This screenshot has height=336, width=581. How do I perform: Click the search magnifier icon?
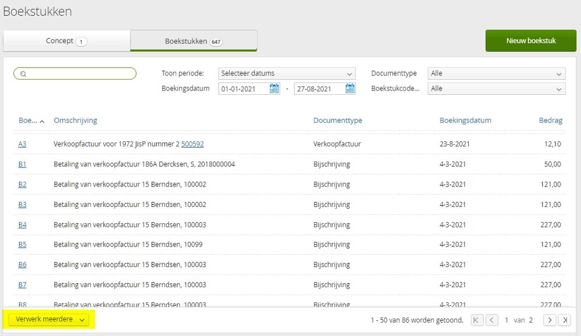point(23,74)
